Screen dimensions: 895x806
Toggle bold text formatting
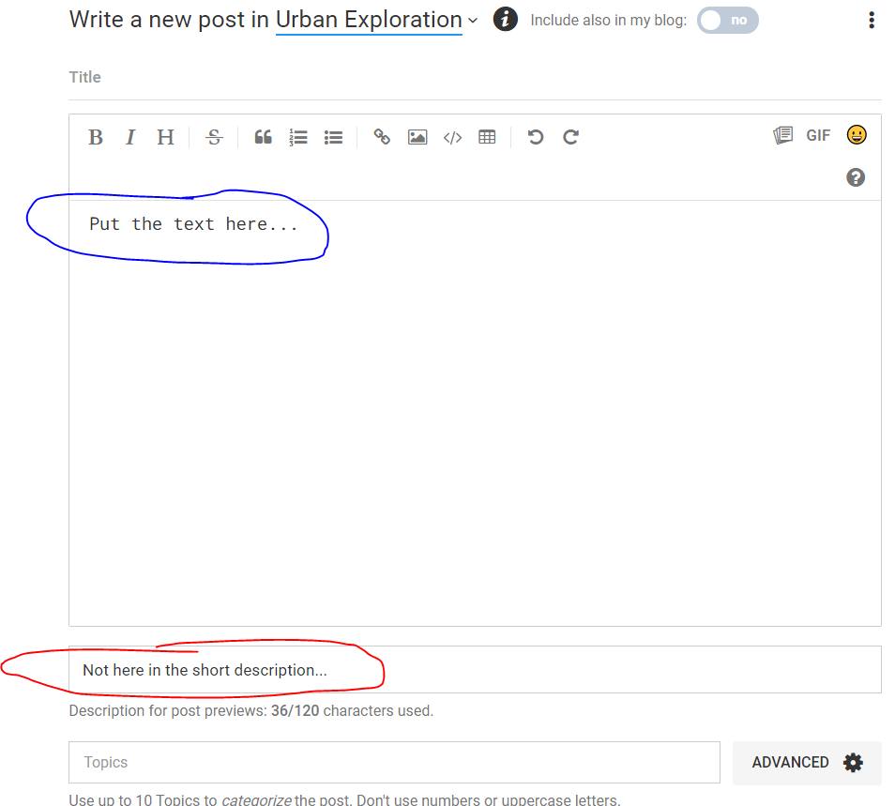pos(96,137)
